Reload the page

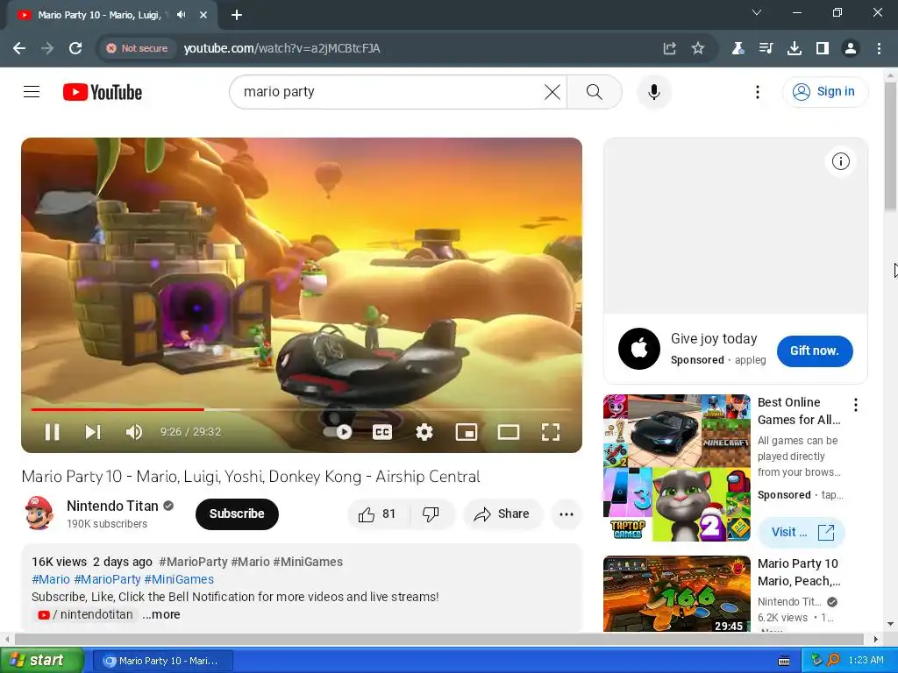(75, 49)
